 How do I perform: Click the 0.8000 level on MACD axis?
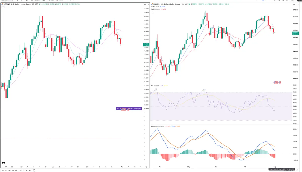click(x=296, y=129)
